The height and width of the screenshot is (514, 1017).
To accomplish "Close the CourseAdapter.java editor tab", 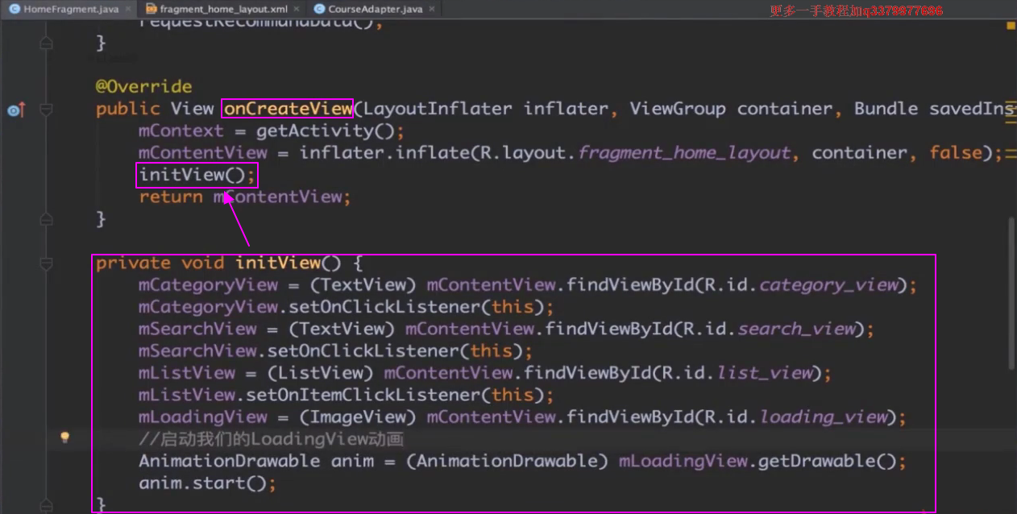I will click(x=433, y=10).
